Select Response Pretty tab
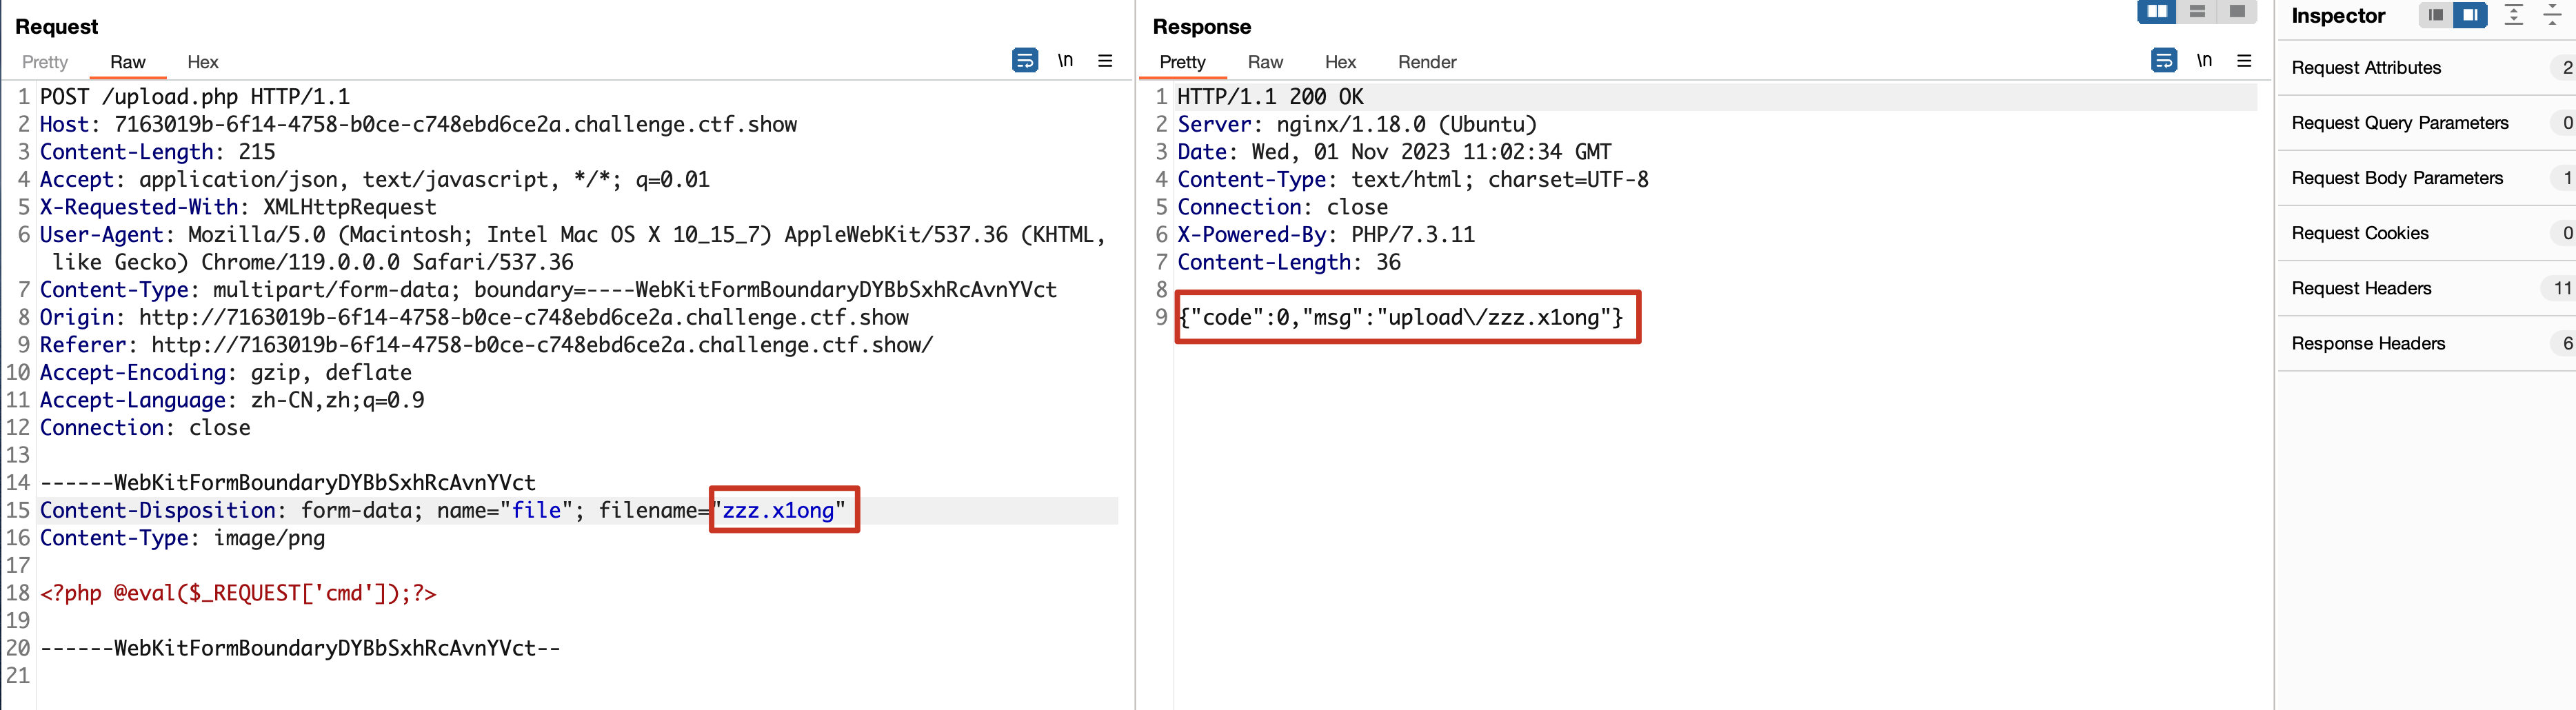Viewport: 2576px width, 710px height. [1183, 62]
